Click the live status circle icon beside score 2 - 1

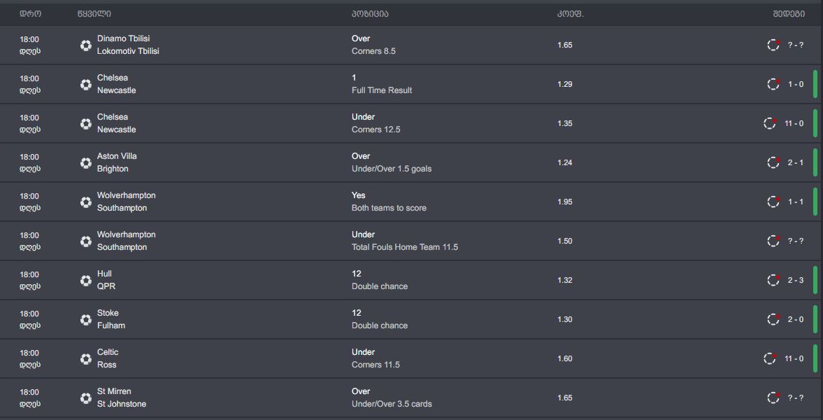point(773,162)
